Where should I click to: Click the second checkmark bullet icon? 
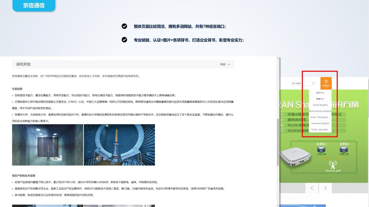point(124,40)
